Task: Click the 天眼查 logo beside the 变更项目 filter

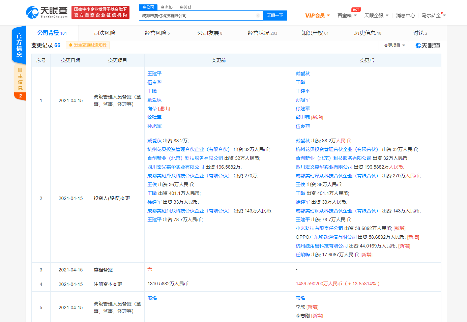Action: coord(428,46)
